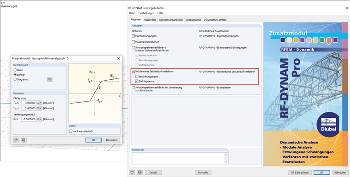This screenshot has height=177, width=350.
Task: Select the Diagramm definition type
Action: (x=15, y=79)
